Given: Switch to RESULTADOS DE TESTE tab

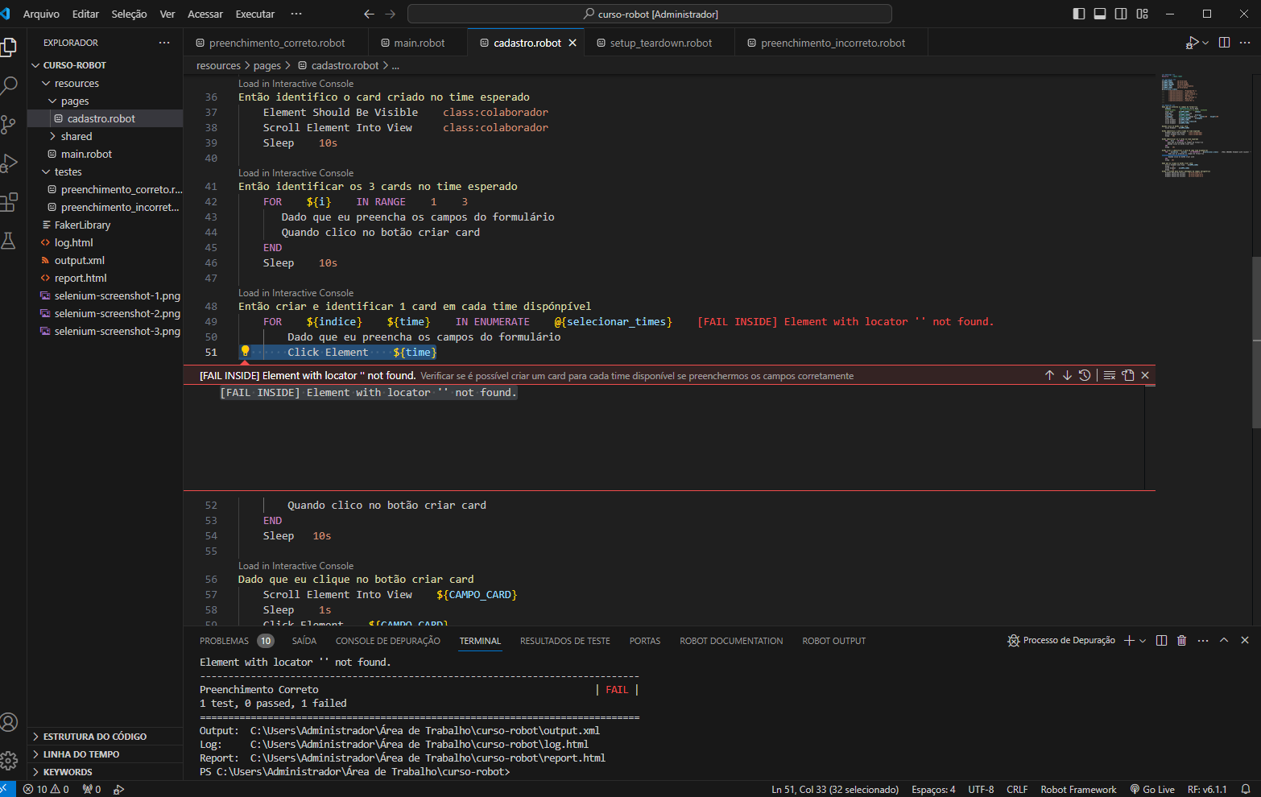Looking at the screenshot, I should pos(564,641).
